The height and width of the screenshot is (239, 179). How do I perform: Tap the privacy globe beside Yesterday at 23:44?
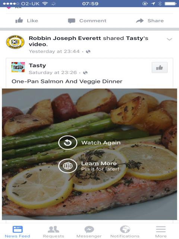(88, 52)
